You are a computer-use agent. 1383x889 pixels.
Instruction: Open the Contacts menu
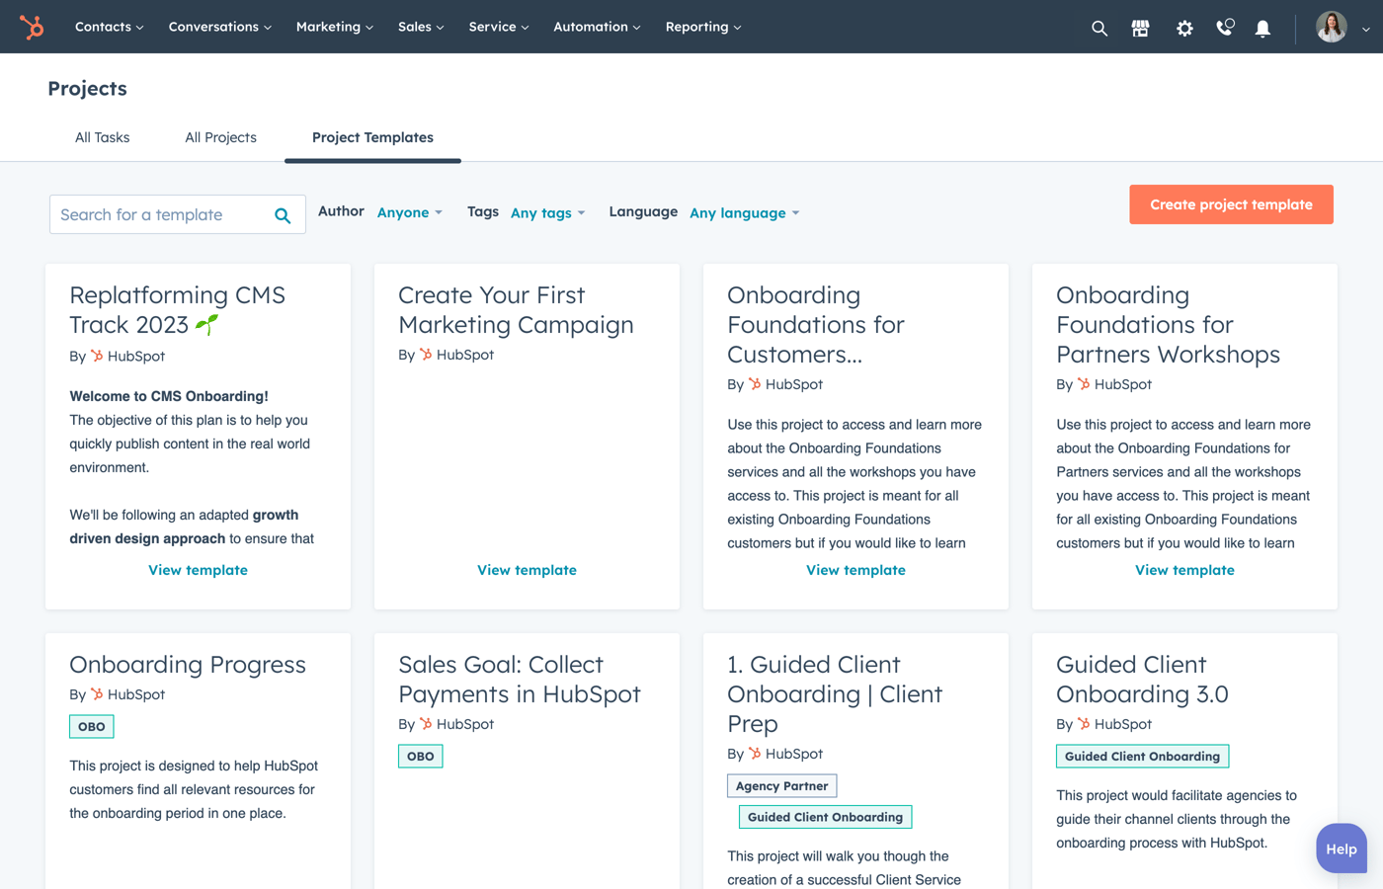click(109, 27)
